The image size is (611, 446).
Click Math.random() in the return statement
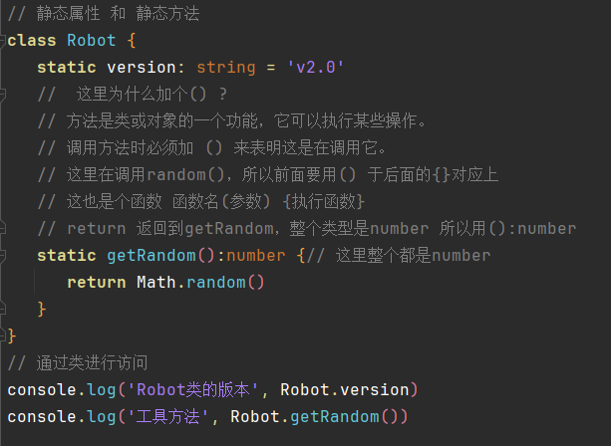(200, 282)
